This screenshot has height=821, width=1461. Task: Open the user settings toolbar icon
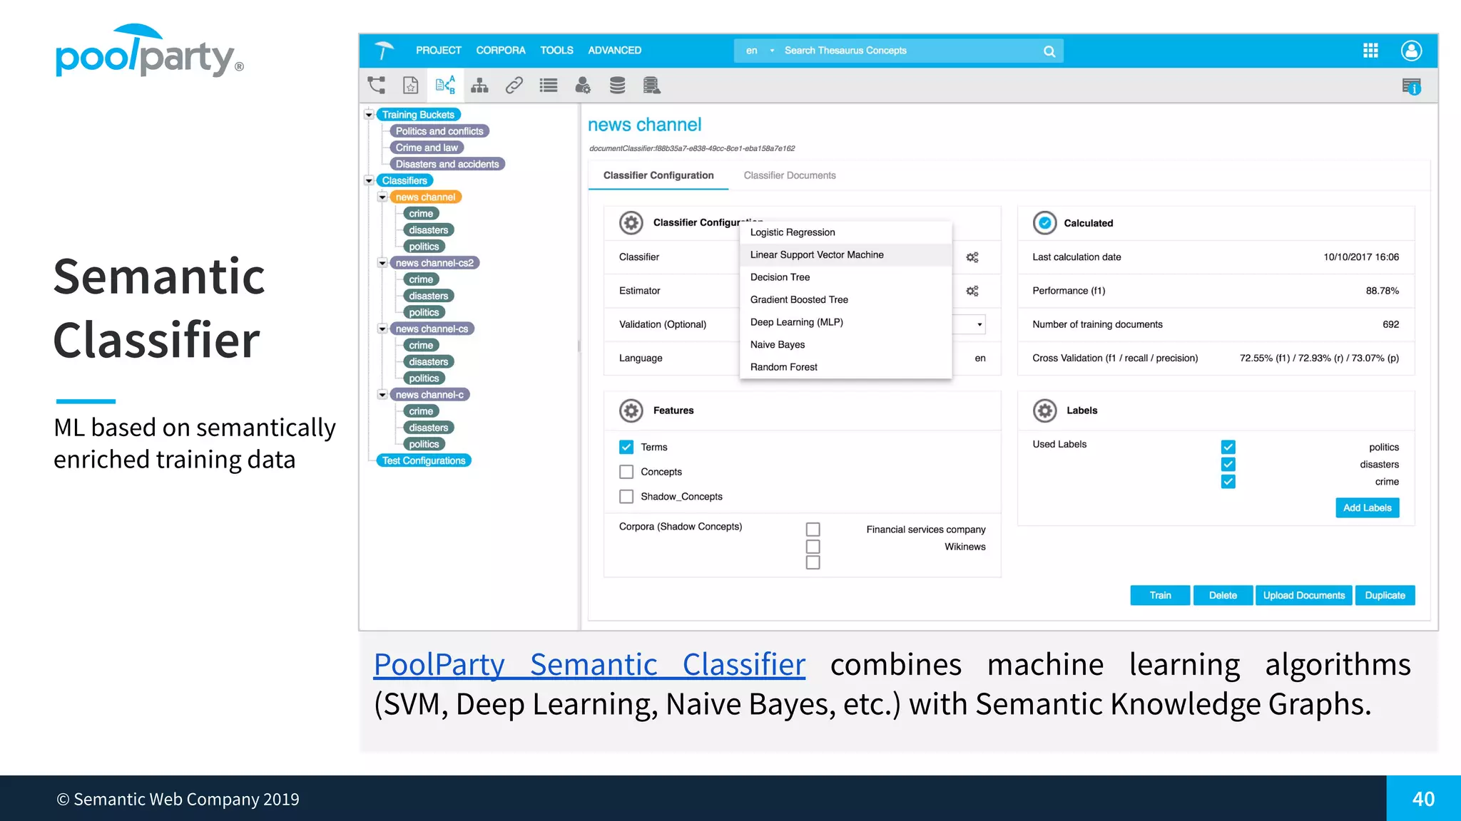pyautogui.click(x=583, y=86)
